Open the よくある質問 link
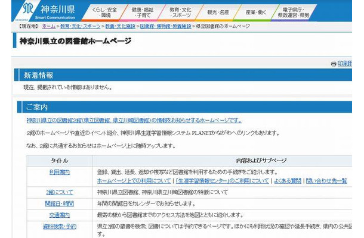Image resolution: width=364 pixels, height=238 pixels. coord(288,181)
